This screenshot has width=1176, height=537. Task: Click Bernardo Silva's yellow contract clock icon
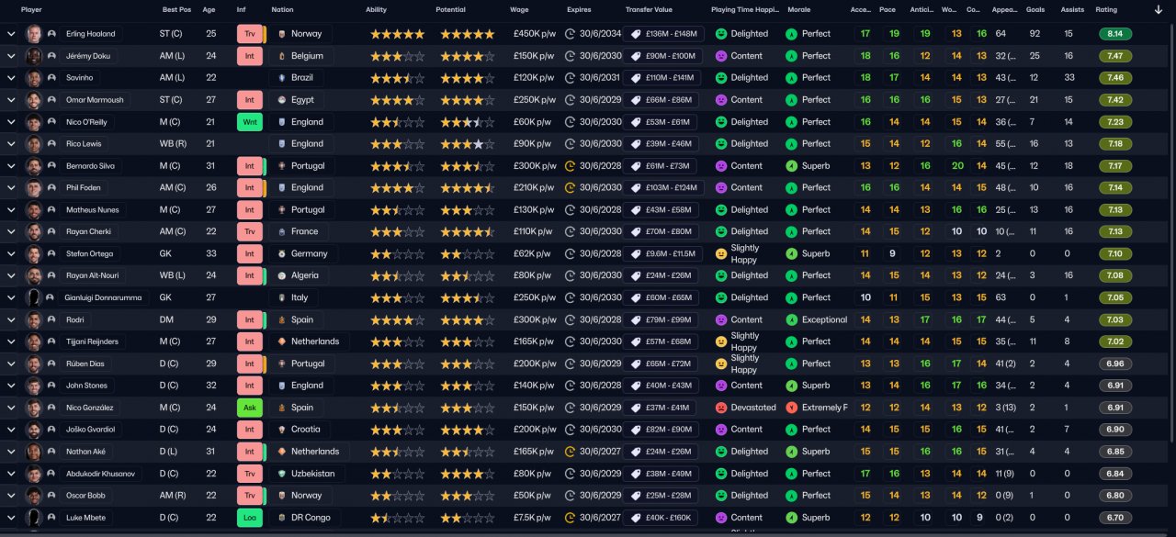pyautogui.click(x=570, y=166)
